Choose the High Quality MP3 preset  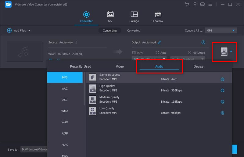click(x=159, y=88)
